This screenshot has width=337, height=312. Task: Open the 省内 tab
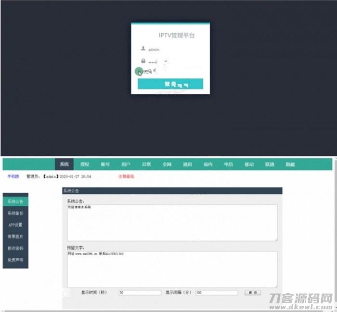click(208, 164)
